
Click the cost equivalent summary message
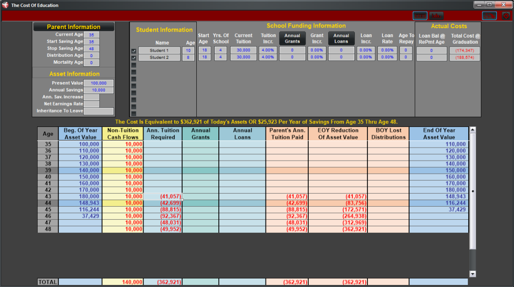pyautogui.click(x=256, y=122)
